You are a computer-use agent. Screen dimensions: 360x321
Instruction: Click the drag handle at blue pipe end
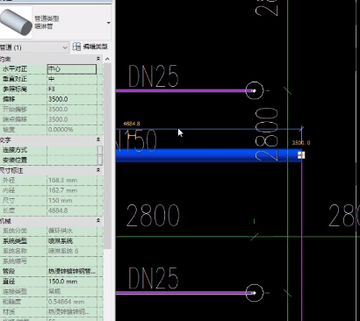click(x=301, y=155)
